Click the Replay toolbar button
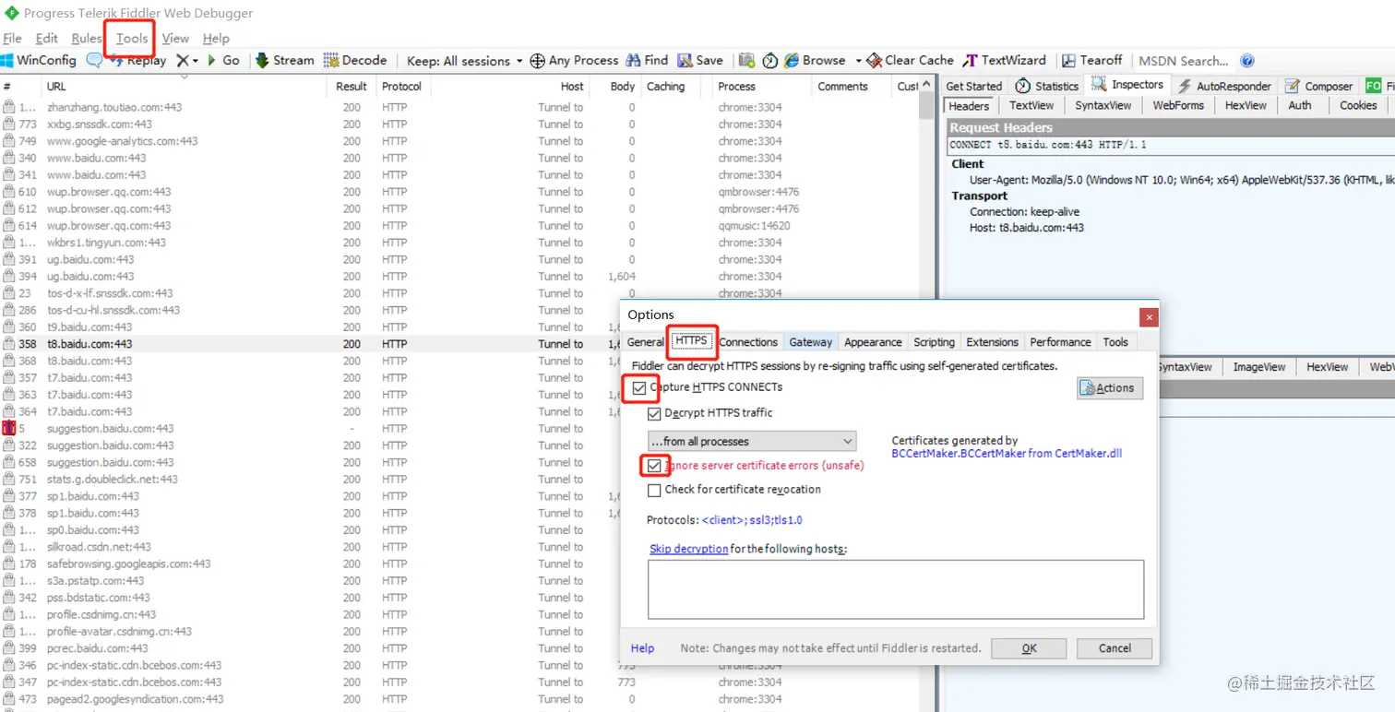Image resolution: width=1395 pixels, height=712 pixels. click(138, 60)
